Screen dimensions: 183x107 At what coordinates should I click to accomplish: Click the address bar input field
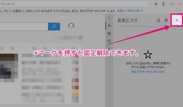(74, 4)
